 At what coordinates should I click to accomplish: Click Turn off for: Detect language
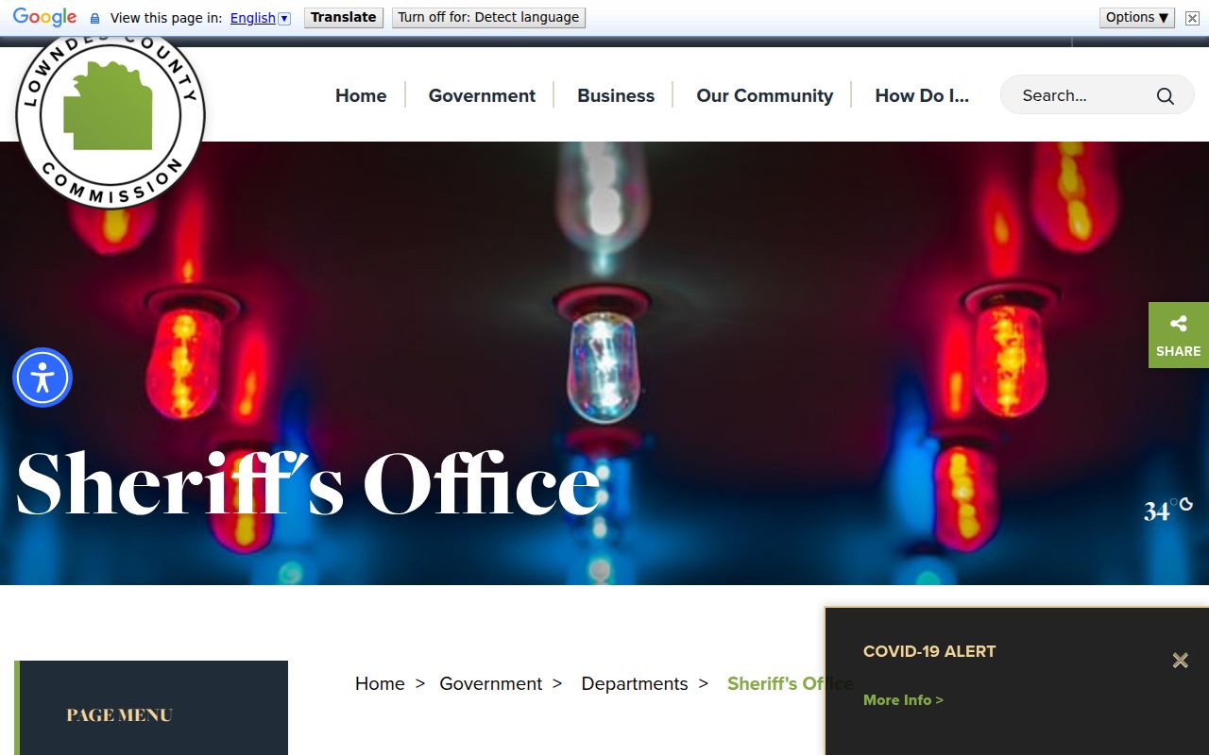488,17
